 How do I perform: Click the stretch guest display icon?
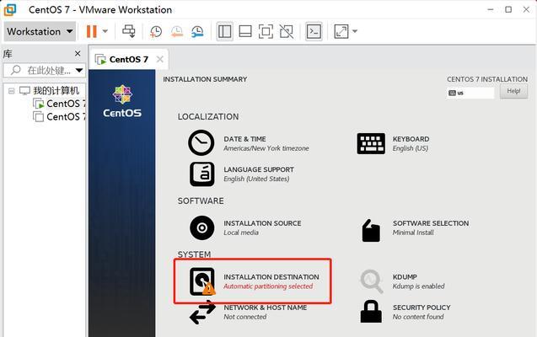click(341, 31)
